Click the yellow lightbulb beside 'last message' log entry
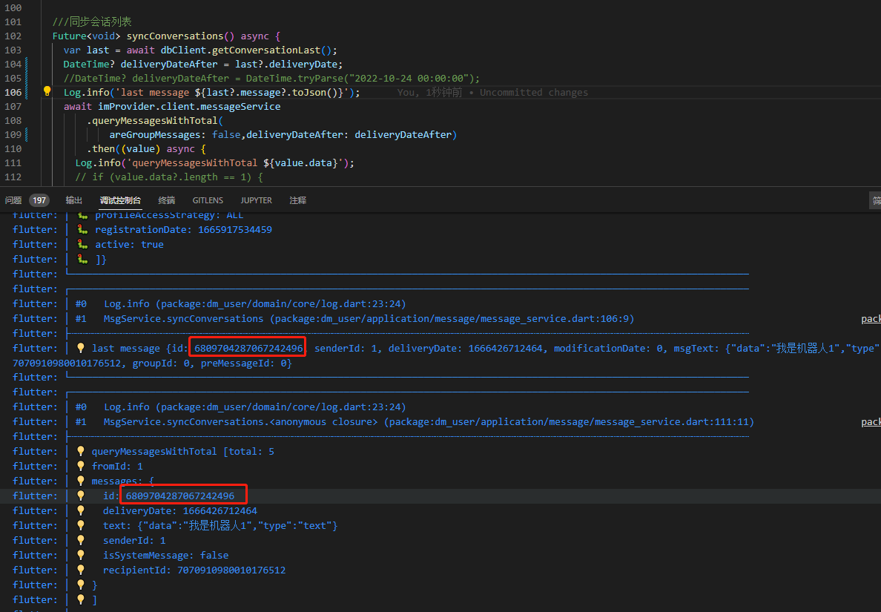Image resolution: width=881 pixels, height=612 pixels. tap(82, 347)
